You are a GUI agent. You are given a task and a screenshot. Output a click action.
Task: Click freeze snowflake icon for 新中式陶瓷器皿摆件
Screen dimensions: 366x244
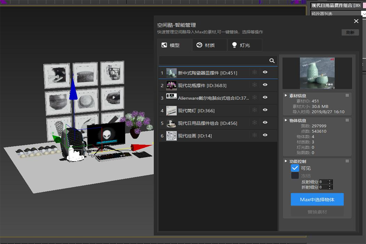point(255,72)
